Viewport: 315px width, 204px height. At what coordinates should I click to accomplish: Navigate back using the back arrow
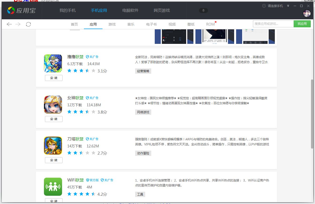tap(9, 24)
